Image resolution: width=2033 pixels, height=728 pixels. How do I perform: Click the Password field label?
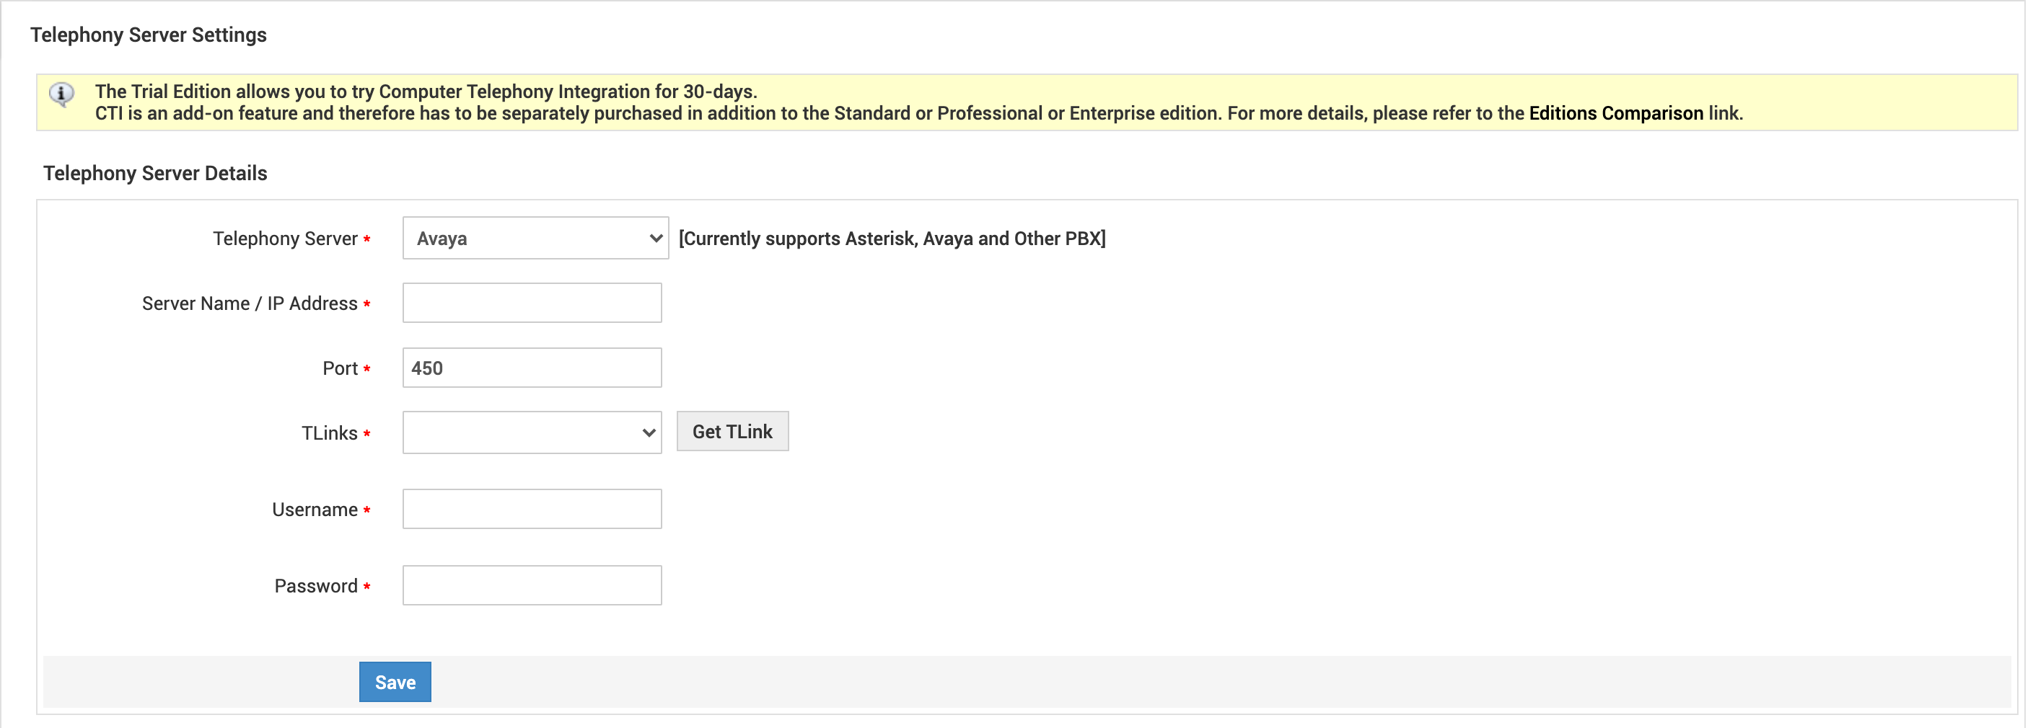pos(316,586)
